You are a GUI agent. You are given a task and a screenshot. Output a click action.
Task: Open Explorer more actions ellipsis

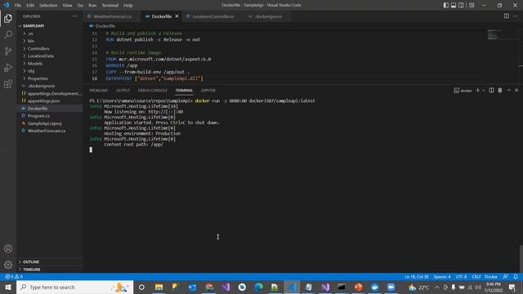[74, 16]
